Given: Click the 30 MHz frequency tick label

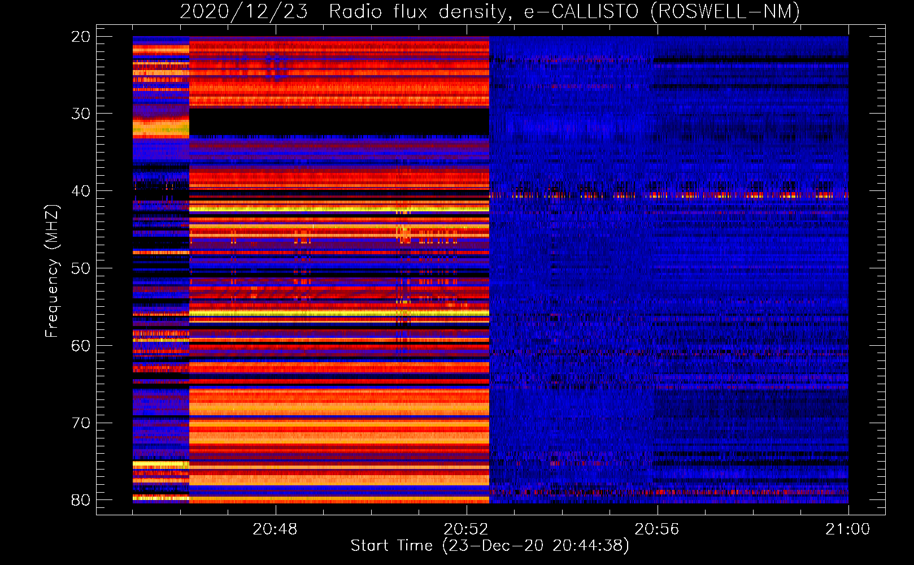Looking at the screenshot, I should click(x=81, y=114).
